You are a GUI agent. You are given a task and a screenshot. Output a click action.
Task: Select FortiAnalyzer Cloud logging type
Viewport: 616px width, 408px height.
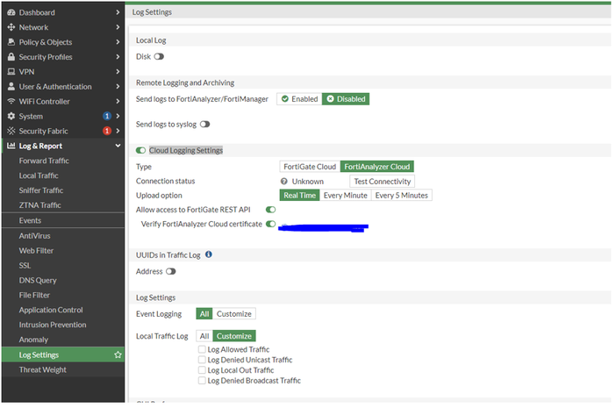[376, 167]
